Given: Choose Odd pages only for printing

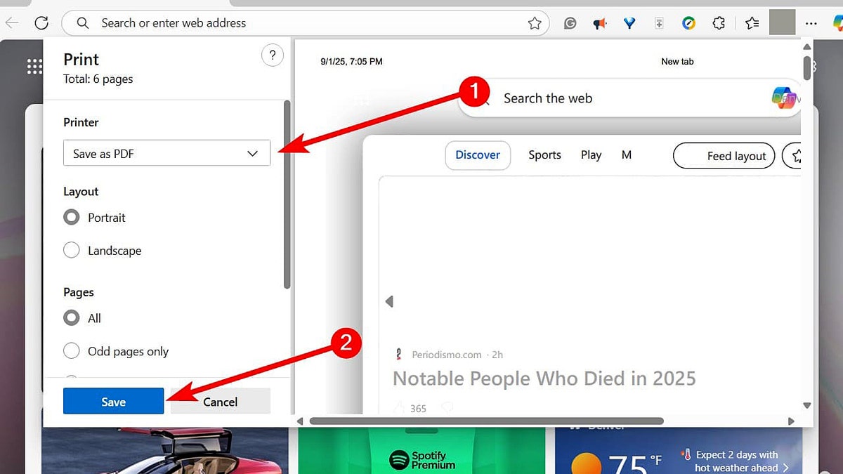Looking at the screenshot, I should pyautogui.click(x=72, y=351).
